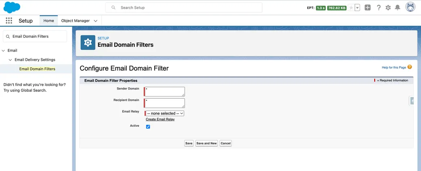
Task: Open the Email Relay dropdown
Action: tap(165, 113)
